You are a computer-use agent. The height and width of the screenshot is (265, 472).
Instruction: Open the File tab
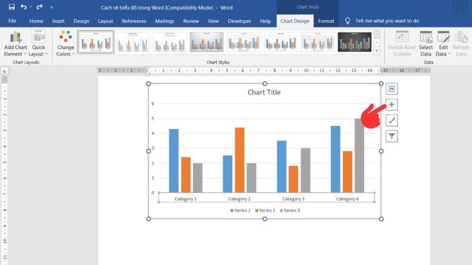(x=12, y=21)
